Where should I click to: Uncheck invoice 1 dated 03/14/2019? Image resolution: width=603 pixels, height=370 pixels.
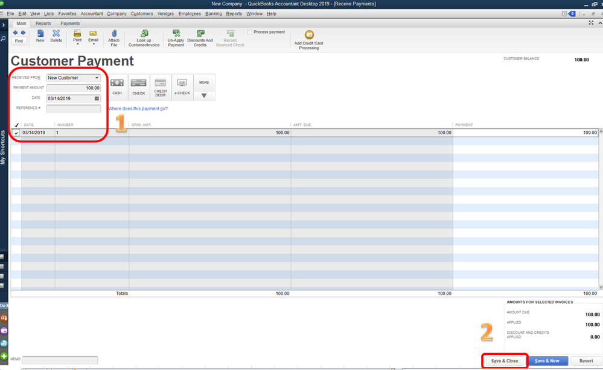[x=16, y=133]
